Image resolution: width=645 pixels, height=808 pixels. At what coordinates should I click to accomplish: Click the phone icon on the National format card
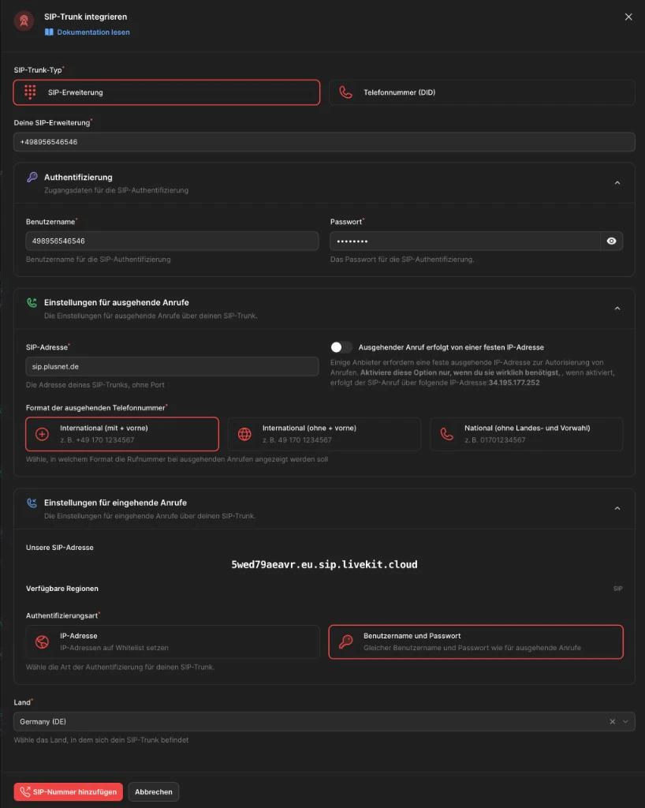[448, 433]
